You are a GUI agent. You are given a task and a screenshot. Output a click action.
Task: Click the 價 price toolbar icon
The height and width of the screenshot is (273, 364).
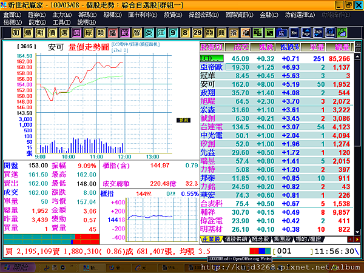(x=52, y=33)
